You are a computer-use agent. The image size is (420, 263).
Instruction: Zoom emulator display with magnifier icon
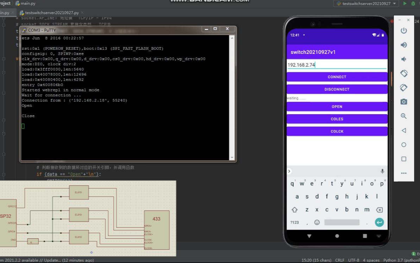click(x=404, y=116)
